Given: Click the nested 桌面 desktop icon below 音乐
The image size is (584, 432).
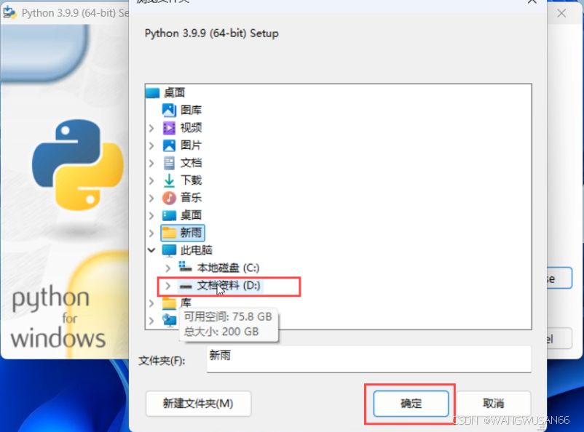Looking at the screenshot, I should 169,215.
